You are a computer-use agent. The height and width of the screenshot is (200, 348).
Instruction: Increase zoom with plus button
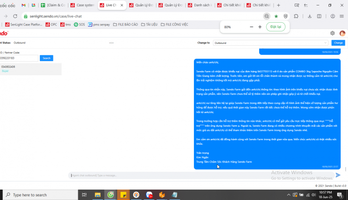click(260, 27)
